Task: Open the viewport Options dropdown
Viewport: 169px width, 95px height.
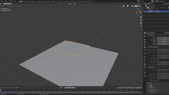Action: (x=139, y=4)
